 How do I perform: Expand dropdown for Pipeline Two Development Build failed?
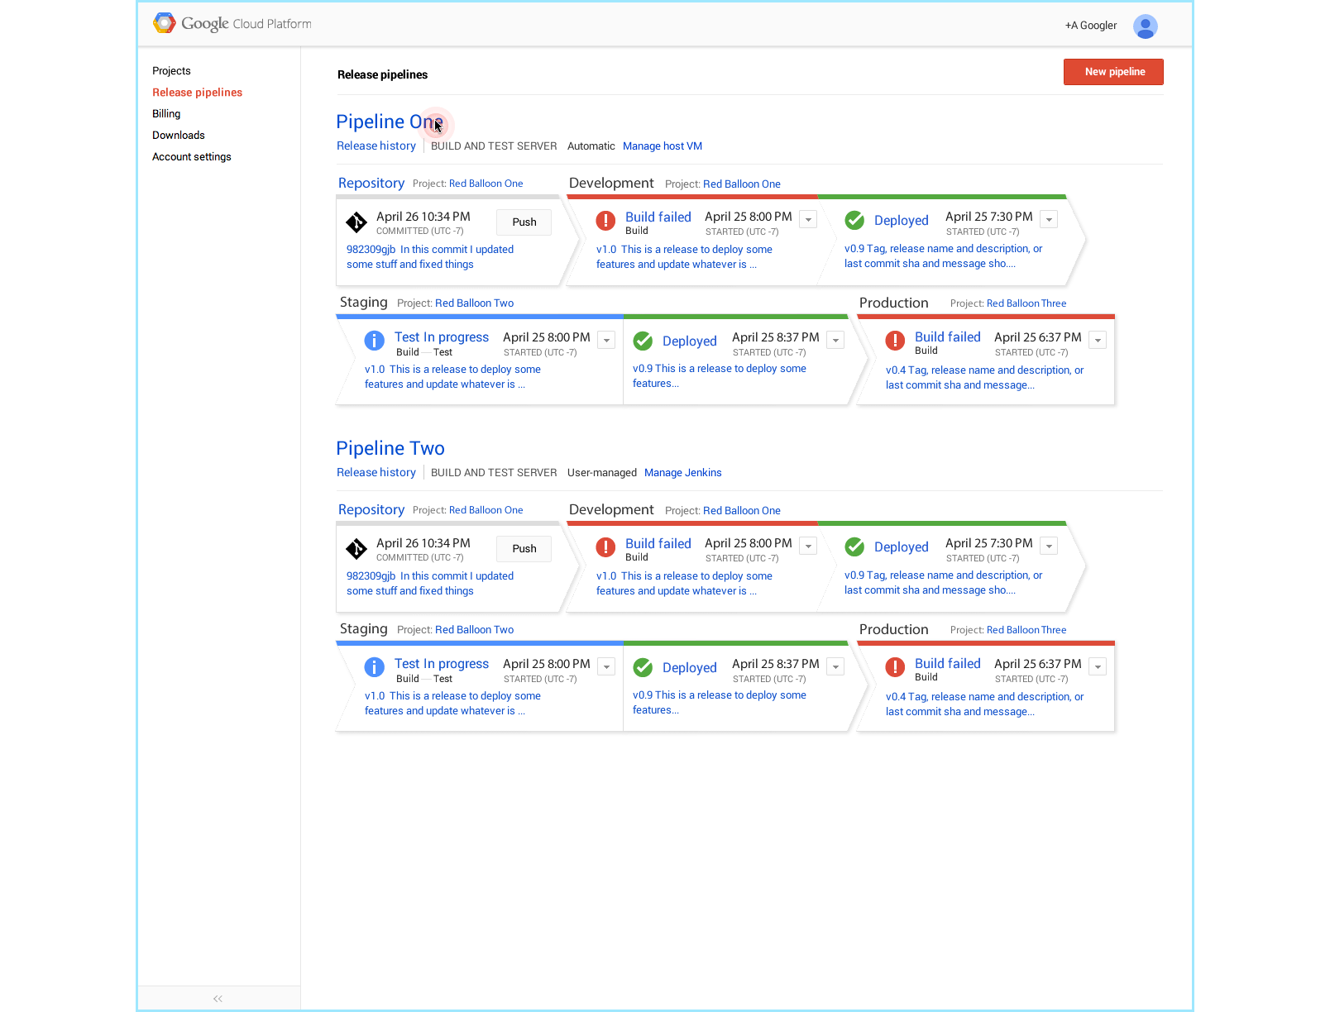coord(809,547)
